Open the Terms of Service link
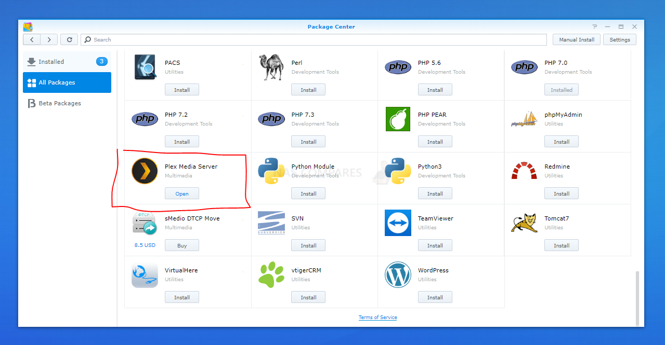 [377, 318]
